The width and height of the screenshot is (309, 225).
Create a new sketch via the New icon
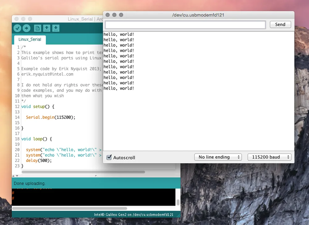[x=37, y=28]
